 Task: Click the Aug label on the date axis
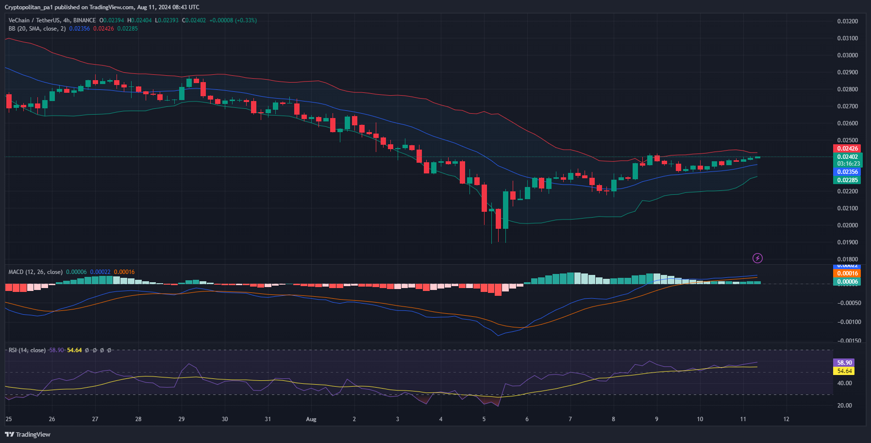click(x=311, y=419)
